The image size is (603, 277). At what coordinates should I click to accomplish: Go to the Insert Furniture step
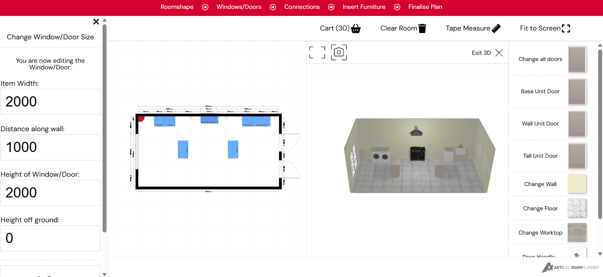tap(364, 7)
